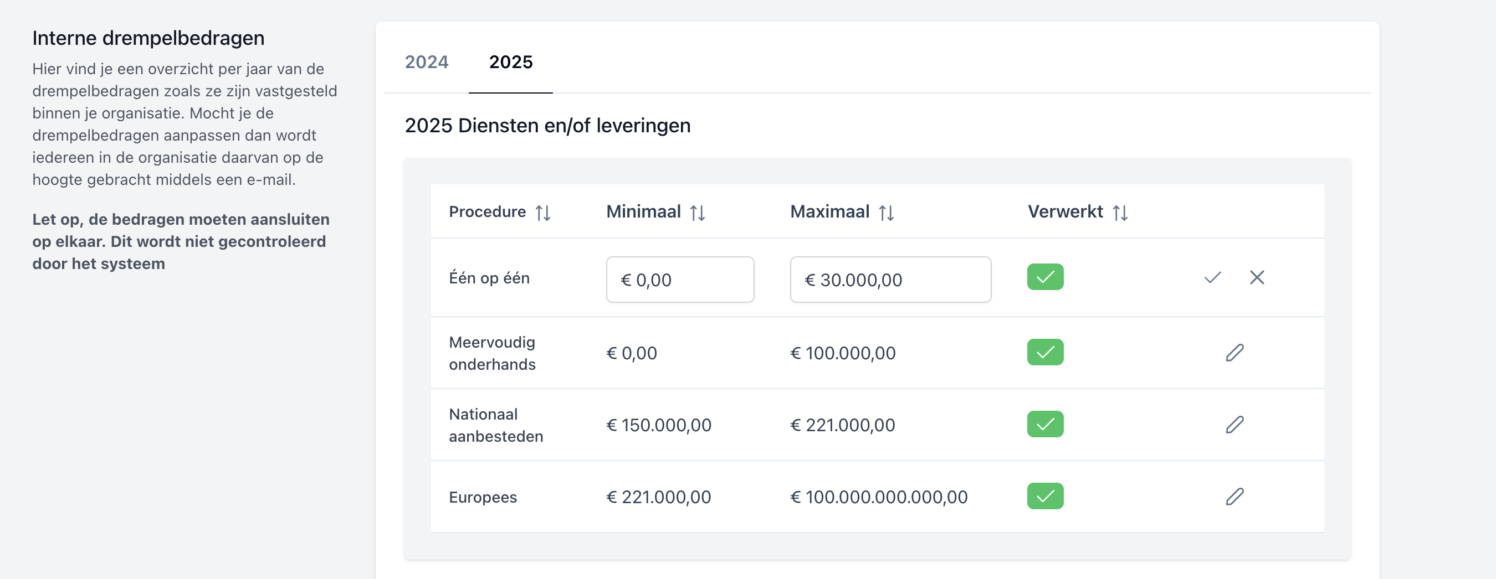Switch to the 2024 tab
Image resolution: width=1496 pixels, height=579 pixels.
tap(426, 61)
